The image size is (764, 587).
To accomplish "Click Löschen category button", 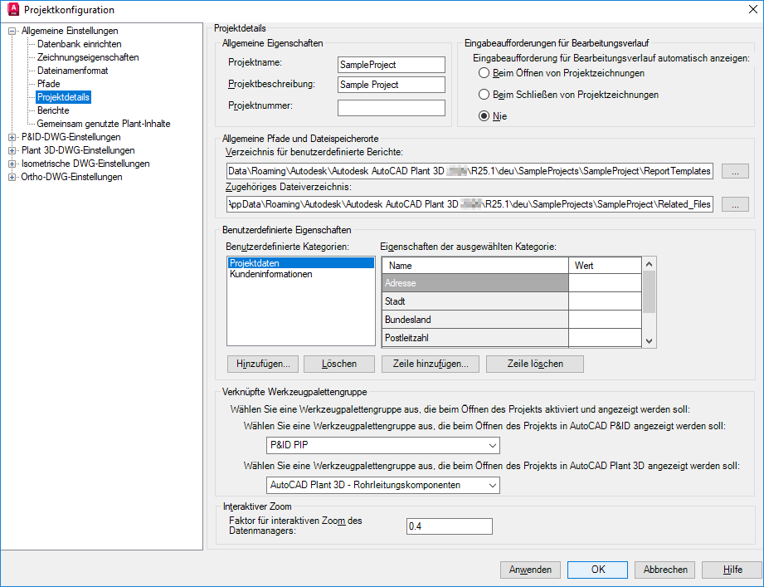I will tap(339, 364).
